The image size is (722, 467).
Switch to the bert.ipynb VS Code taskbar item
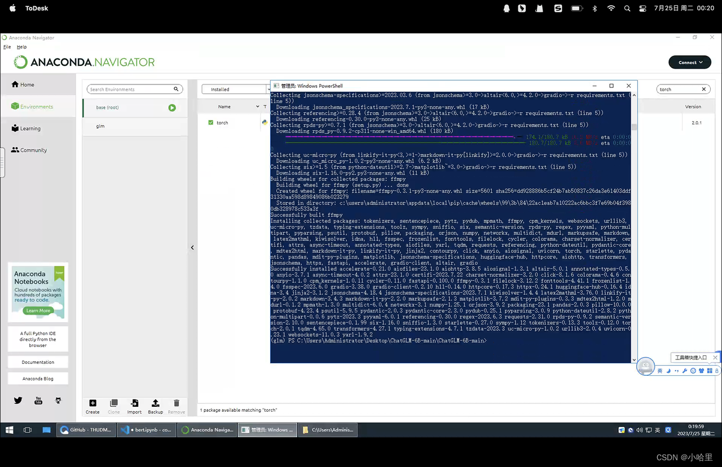(x=146, y=430)
